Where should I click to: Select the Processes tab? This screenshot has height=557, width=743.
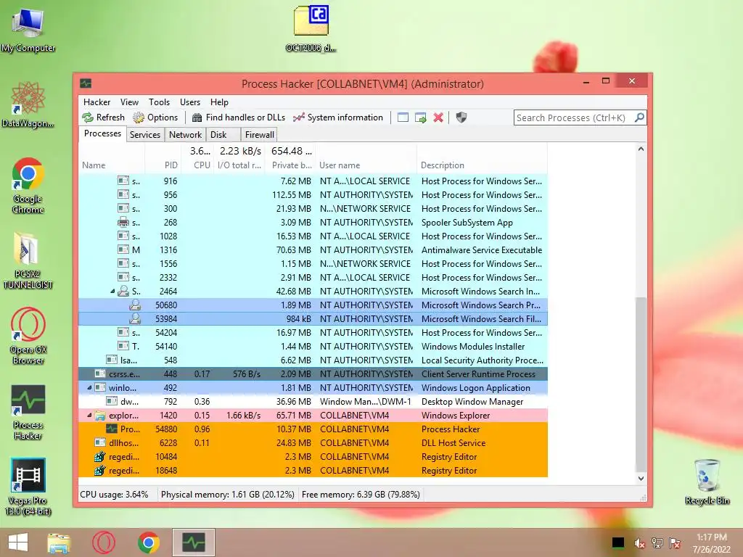[x=102, y=133]
